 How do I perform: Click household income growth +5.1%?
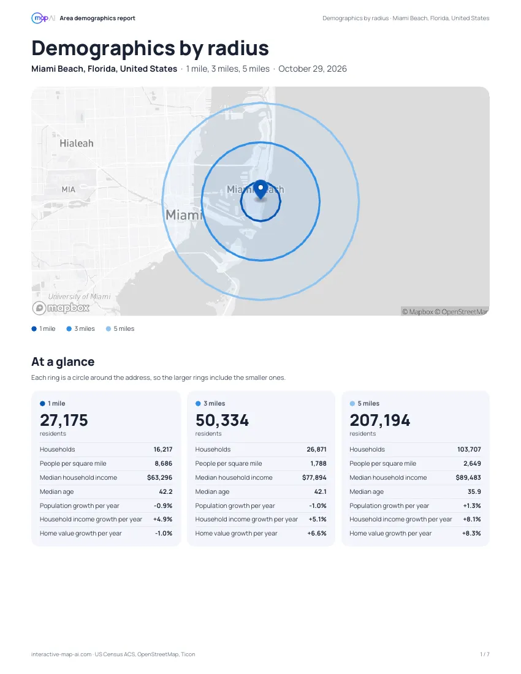[x=318, y=519]
